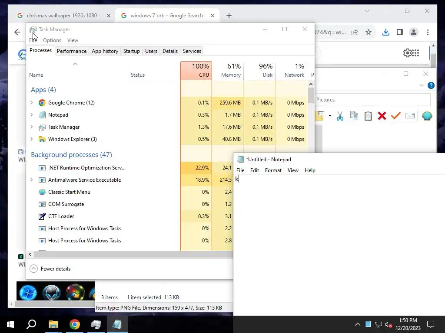Image resolution: width=445 pixels, height=333 pixels.
Task: Sort processes by Network column
Action: [x=291, y=71]
